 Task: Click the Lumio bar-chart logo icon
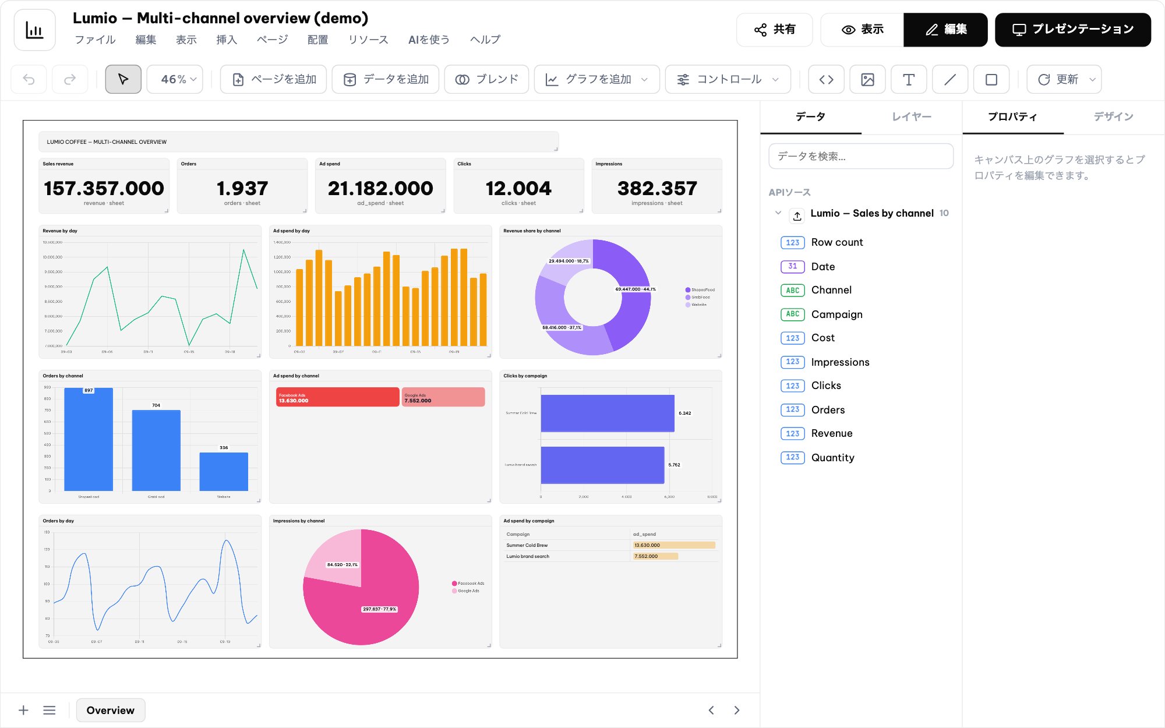tap(35, 30)
